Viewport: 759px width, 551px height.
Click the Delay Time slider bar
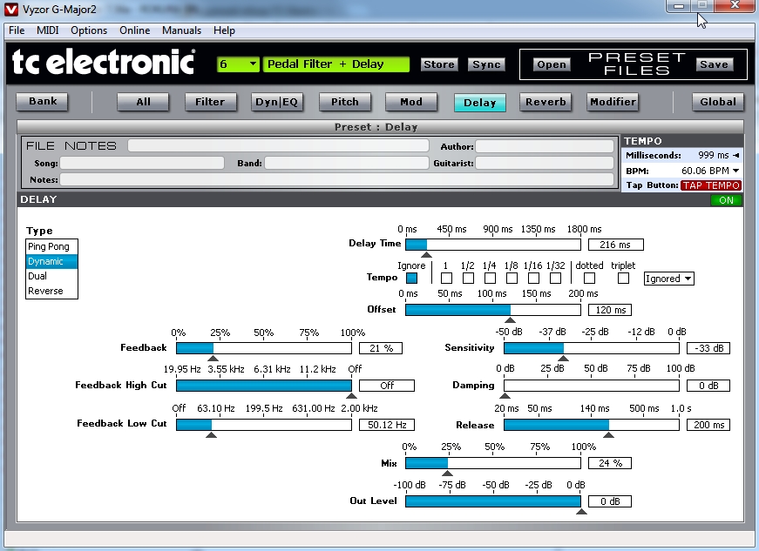pyautogui.click(x=492, y=245)
